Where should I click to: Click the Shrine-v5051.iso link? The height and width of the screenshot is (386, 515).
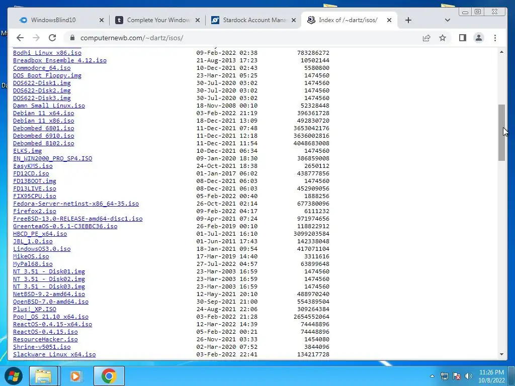click(42, 347)
